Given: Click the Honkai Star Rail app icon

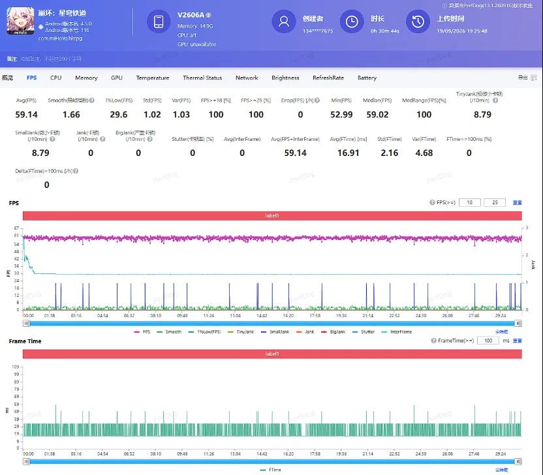Looking at the screenshot, I should [20, 21].
